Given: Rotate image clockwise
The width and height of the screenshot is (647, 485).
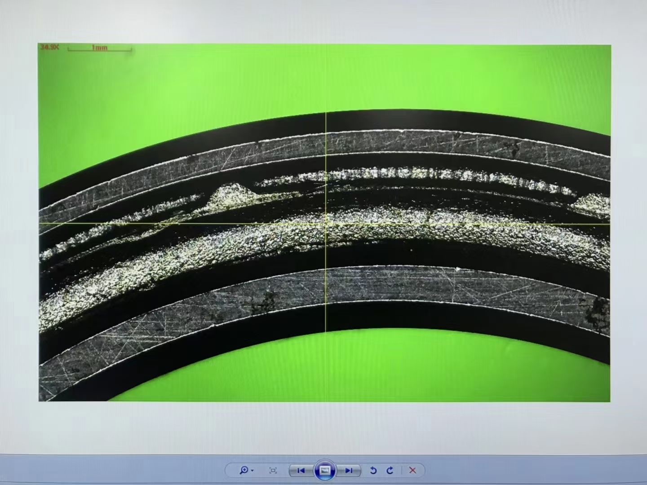Looking at the screenshot, I should [x=390, y=470].
